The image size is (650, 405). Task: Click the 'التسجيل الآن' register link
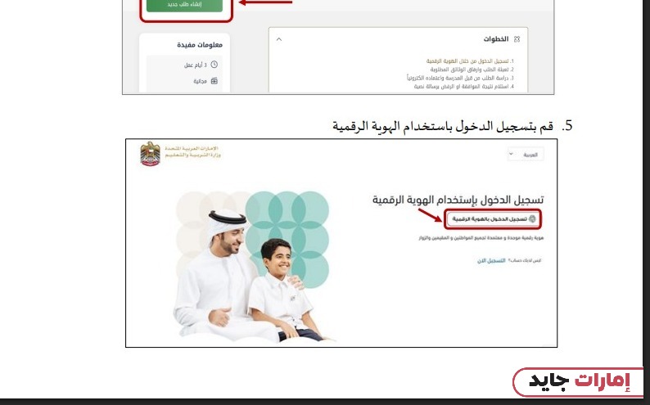click(x=491, y=260)
